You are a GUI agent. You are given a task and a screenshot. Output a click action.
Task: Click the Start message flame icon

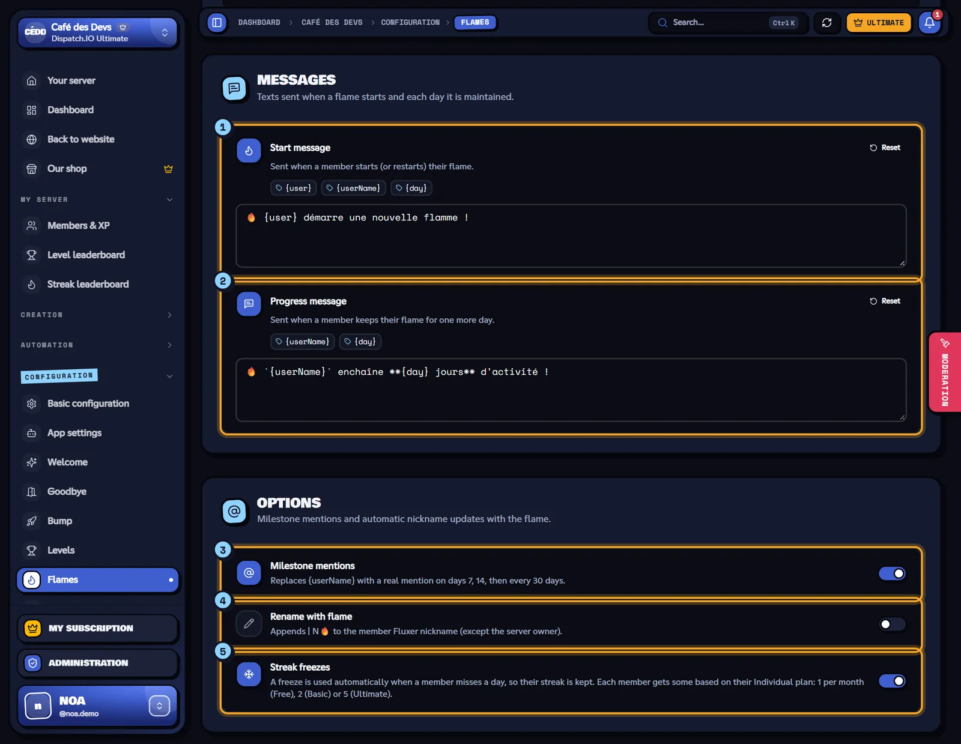pos(249,151)
